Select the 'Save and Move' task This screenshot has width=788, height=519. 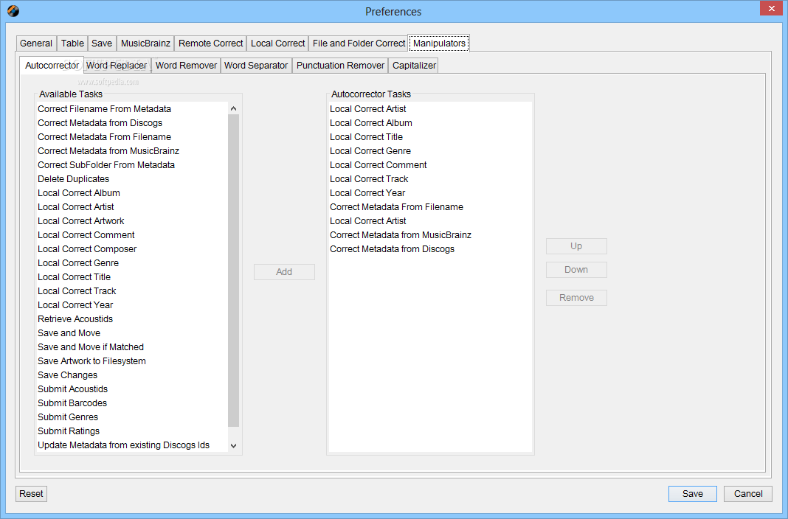(132, 334)
